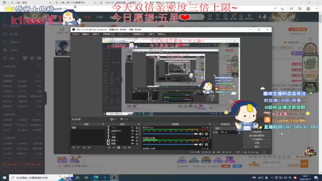322x181 pixels.
Task: Open 视图(V) menu in OBS
Action: [x=96, y=34]
